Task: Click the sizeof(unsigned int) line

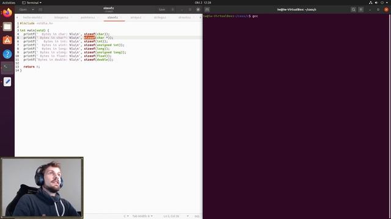Action: (x=74, y=45)
